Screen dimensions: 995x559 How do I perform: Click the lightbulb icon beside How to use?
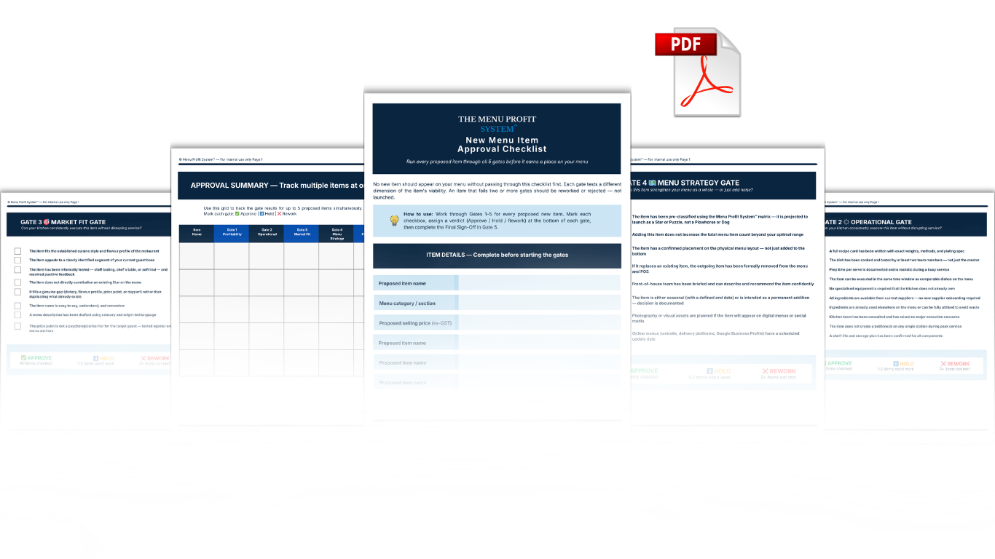394,221
